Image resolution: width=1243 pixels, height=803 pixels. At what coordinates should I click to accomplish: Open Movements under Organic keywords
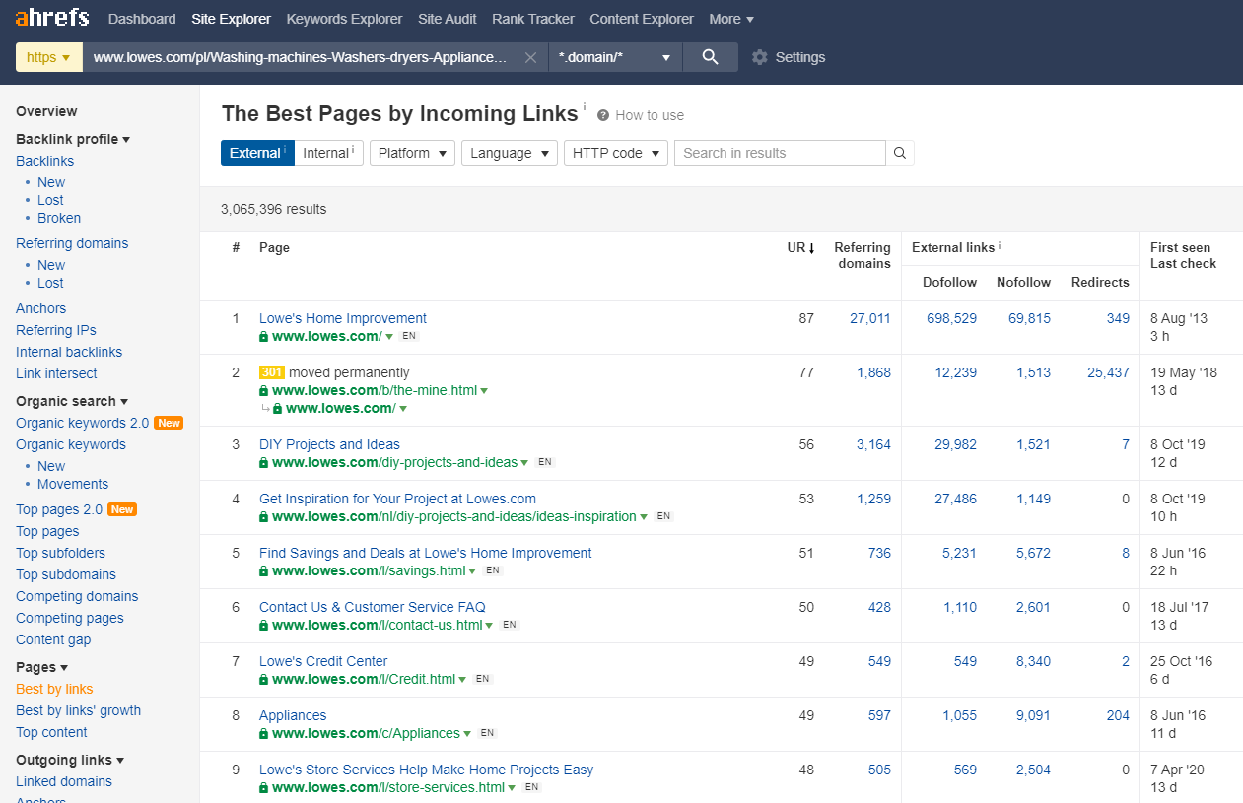(x=73, y=484)
